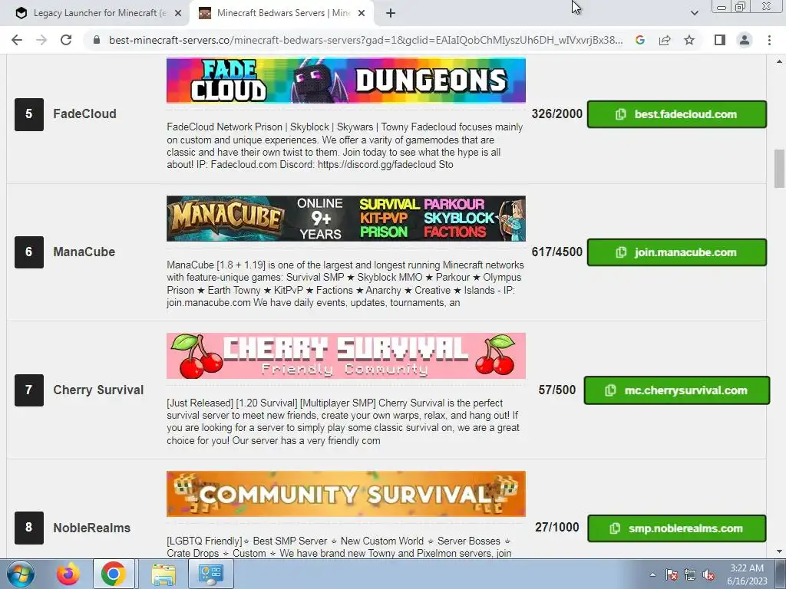The image size is (786, 589).
Task: Open the taskbar clock showing 3:22 AM
Action: click(747, 574)
